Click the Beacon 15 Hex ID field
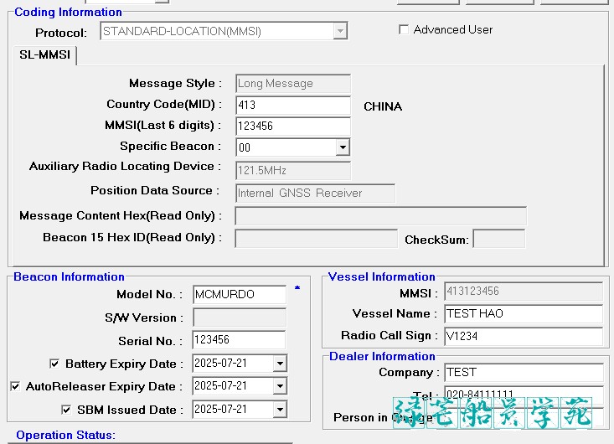Screen dimensions: 614x444 click(x=316, y=239)
